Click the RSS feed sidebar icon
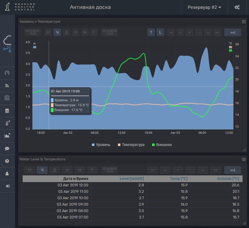 (x=7, y=86)
